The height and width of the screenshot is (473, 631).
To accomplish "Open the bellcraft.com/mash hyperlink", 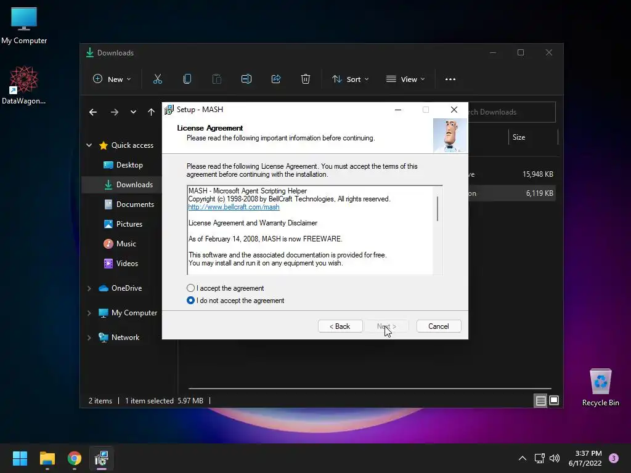I will 234,207.
